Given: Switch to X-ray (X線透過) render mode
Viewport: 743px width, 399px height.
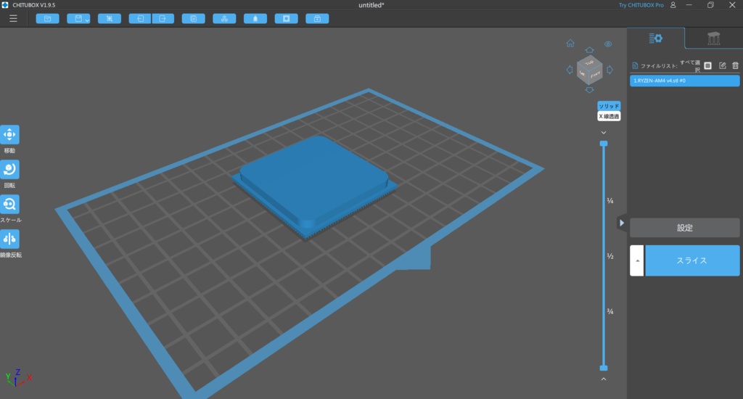Looking at the screenshot, I should pyautogui.click(x=609, y=116).
